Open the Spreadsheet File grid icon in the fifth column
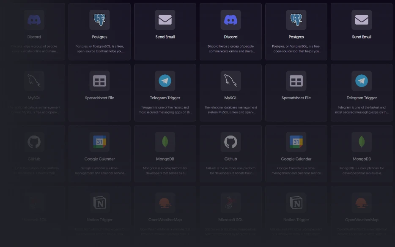395x247 pixels. pyautogui.click(x=296, y=81)
